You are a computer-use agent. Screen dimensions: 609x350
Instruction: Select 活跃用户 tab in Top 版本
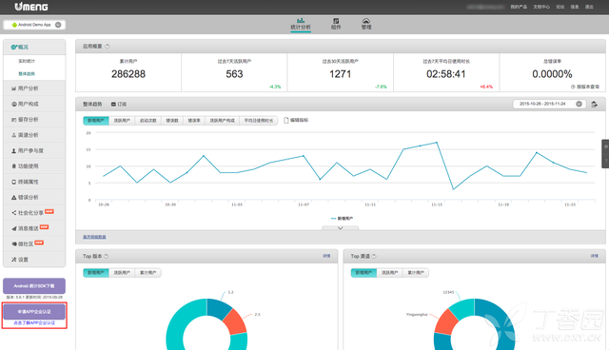pyautogui.click(x=122, y=273)
